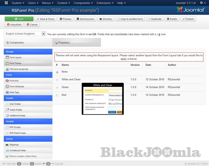Screen dimensions: 209x166
Task: Open PHP Scripts sidebar item
Action: point(15,127)
